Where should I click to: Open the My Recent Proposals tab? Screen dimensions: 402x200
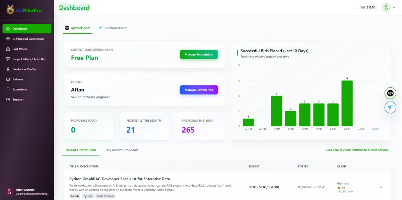[x=122, y=150]
